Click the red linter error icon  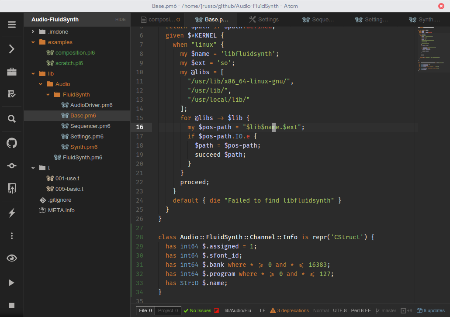(217, 311)
